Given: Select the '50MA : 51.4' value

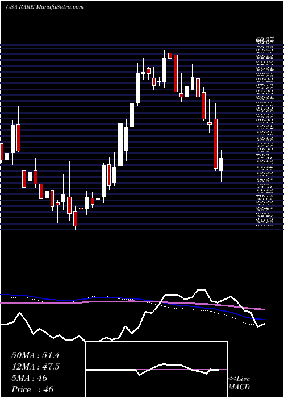Looking at the screenshot, I should (35, 355).
